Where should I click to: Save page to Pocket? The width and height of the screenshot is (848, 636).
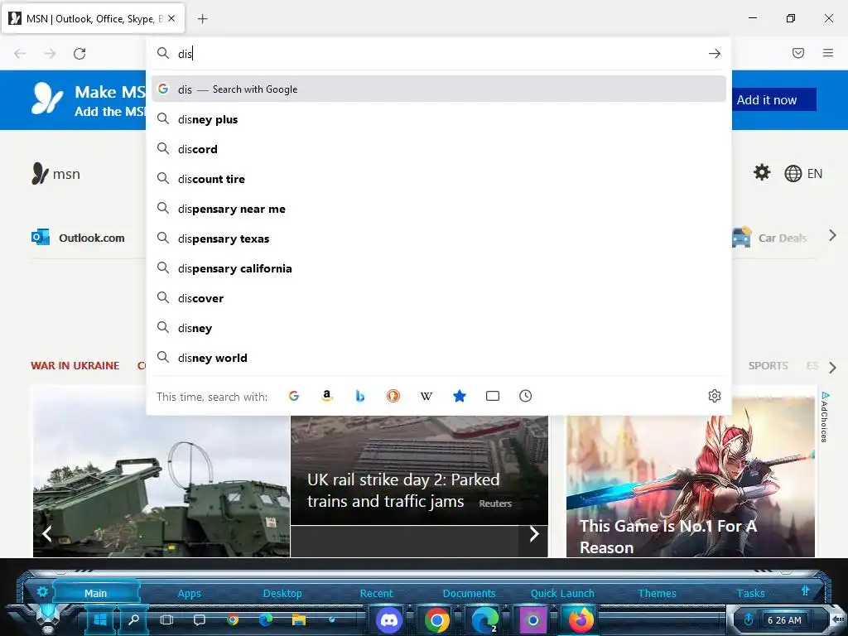point(797,53)
